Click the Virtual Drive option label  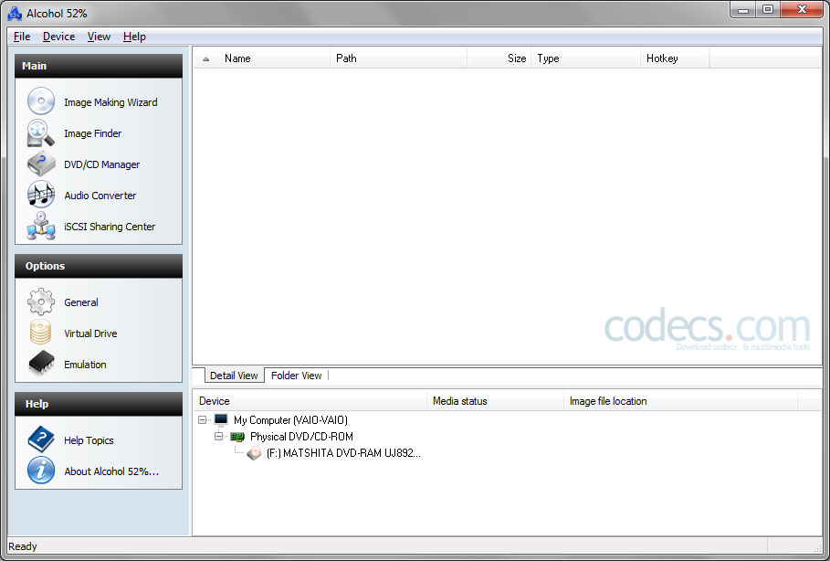(90, 333)
